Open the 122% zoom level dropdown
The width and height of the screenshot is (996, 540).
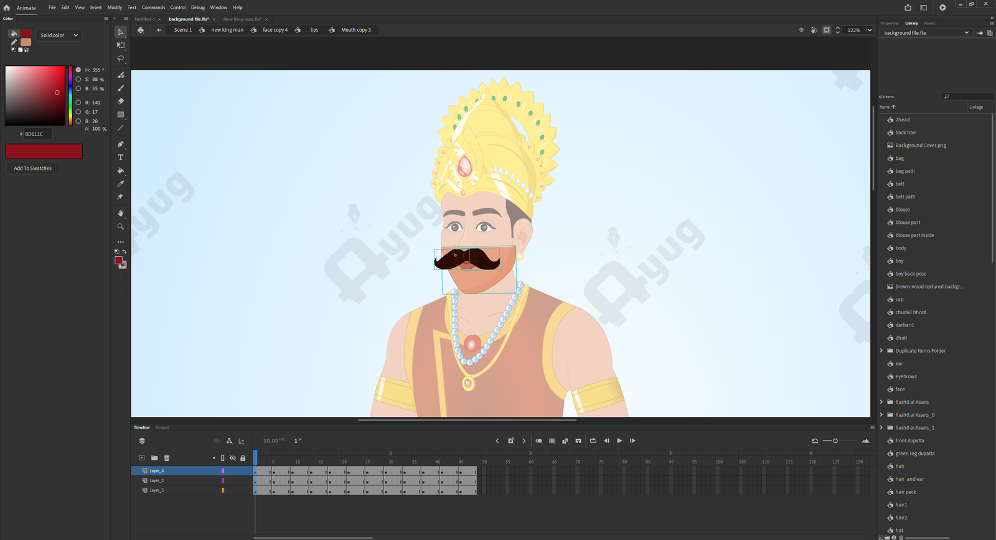coord(870,30)
